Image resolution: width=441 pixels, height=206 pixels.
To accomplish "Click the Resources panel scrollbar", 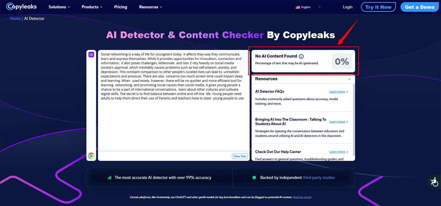I will coord(354,120).
